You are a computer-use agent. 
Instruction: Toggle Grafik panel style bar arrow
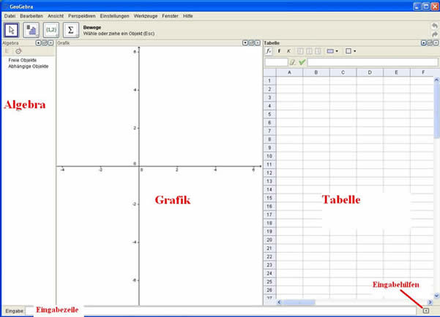click(x=245, y=43)
